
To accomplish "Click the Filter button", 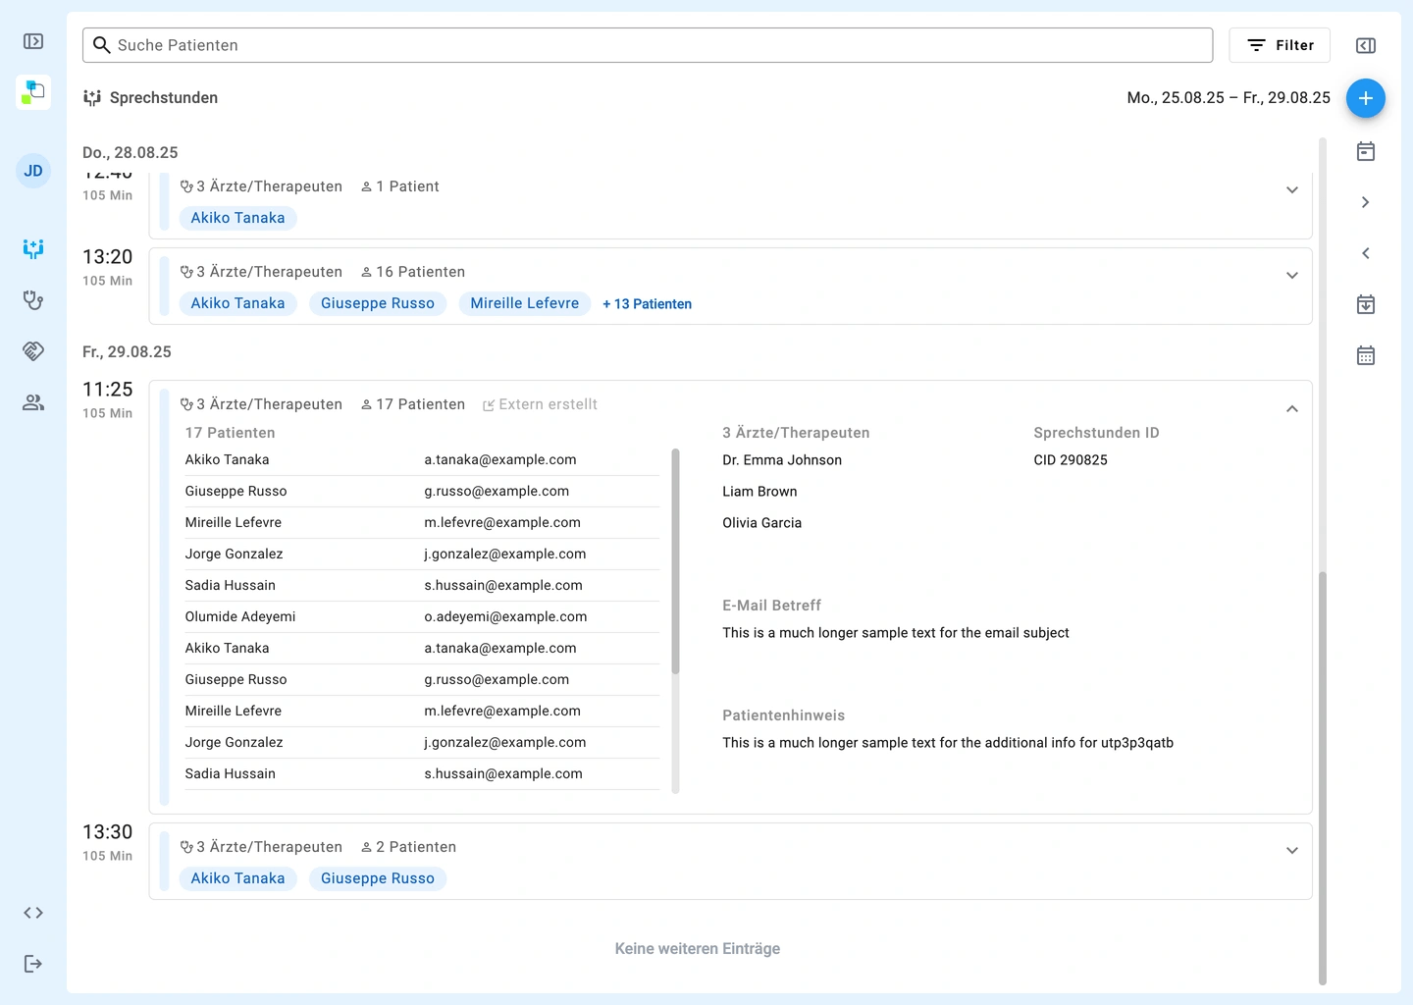I will (1279, 45).
